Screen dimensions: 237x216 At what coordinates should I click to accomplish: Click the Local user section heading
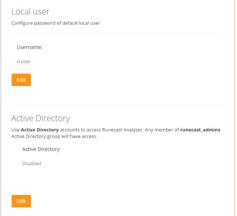30,12
